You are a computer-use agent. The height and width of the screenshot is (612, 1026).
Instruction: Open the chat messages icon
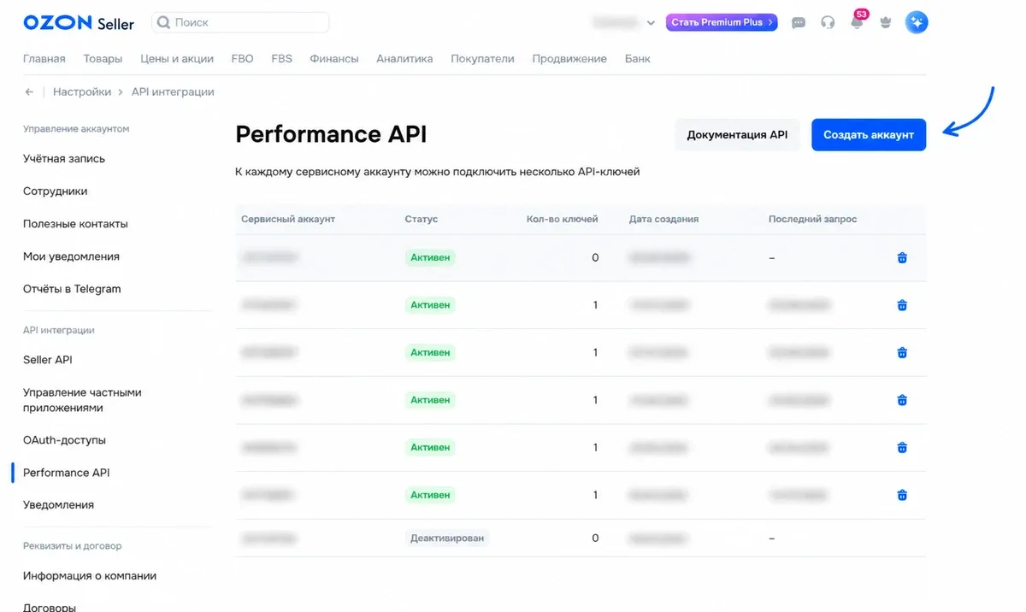coord(799,23)
